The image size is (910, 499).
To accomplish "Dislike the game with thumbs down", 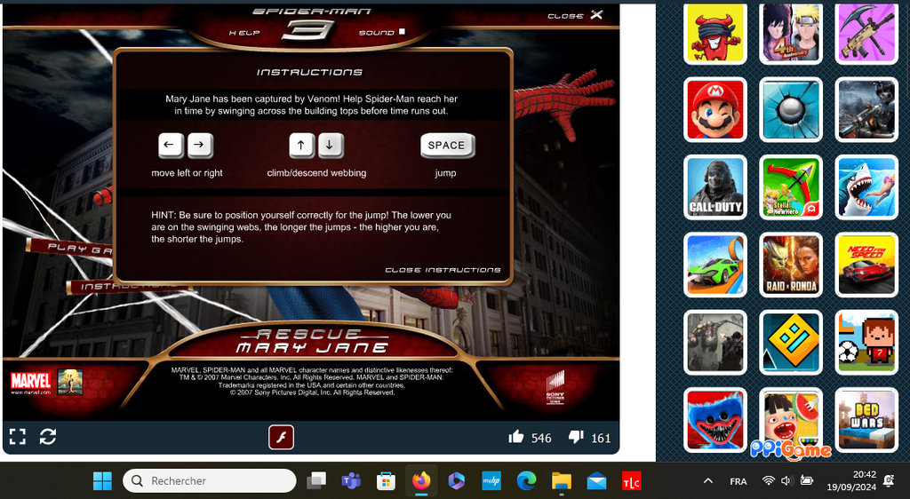I will point(576,437).
